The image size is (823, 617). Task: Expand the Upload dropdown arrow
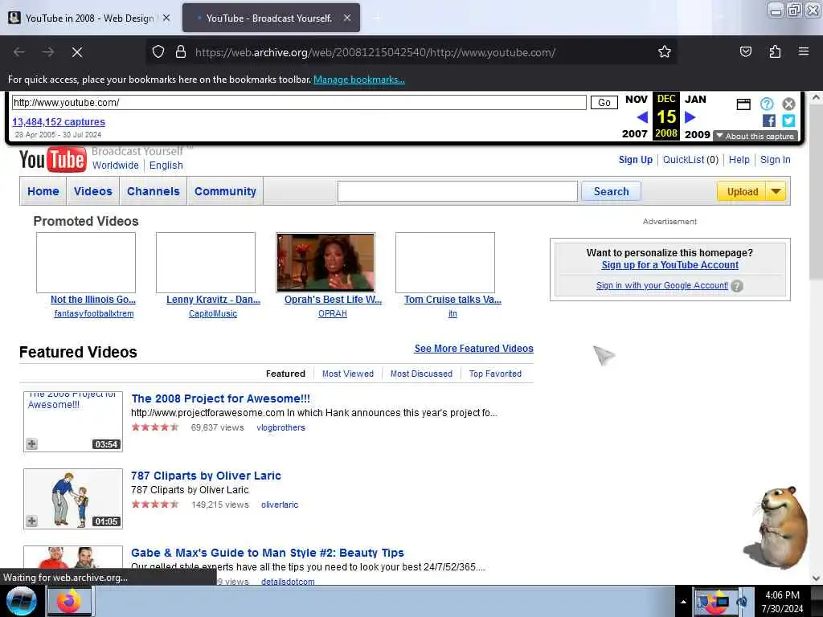[x=776, y=191]
